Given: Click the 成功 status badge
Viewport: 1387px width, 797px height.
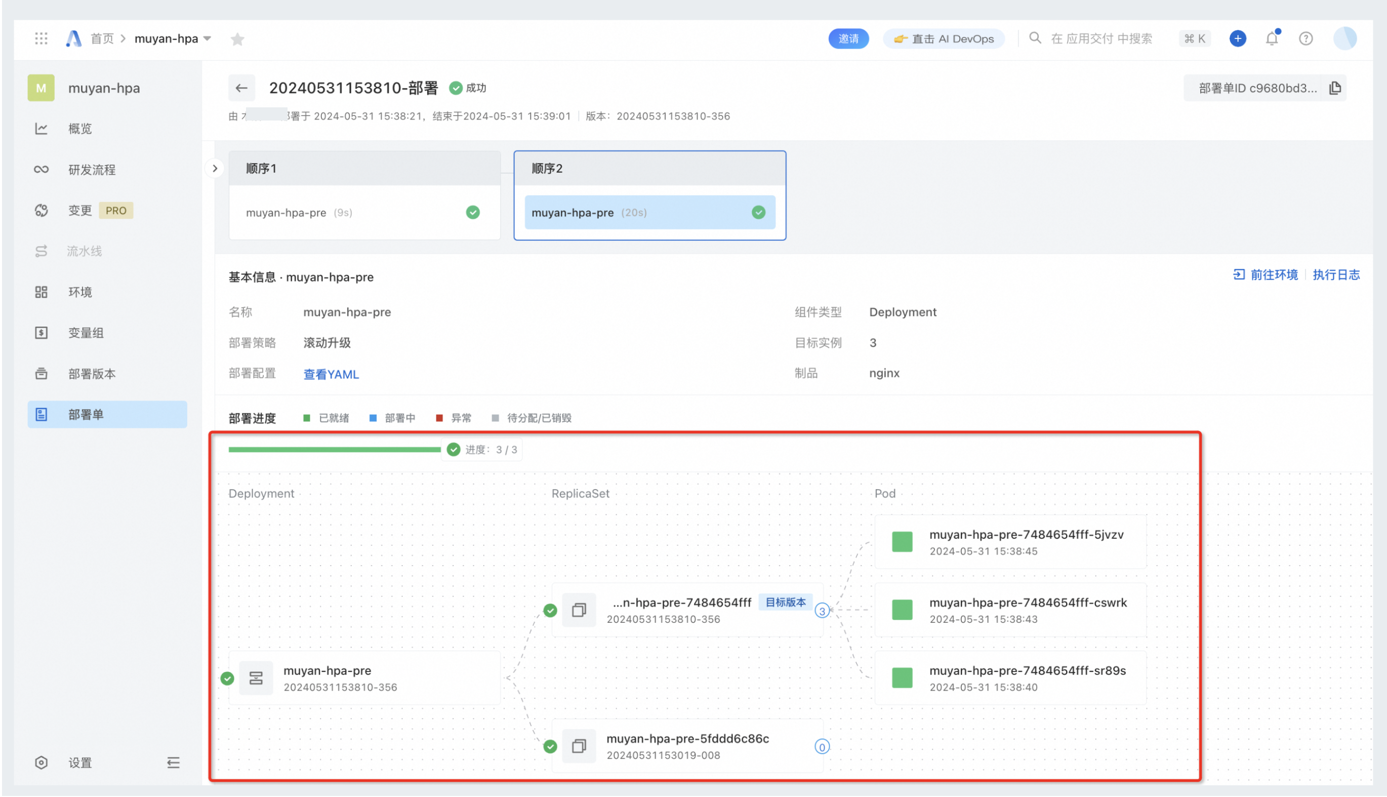Looking at the screenshot, I should [468, 88].
